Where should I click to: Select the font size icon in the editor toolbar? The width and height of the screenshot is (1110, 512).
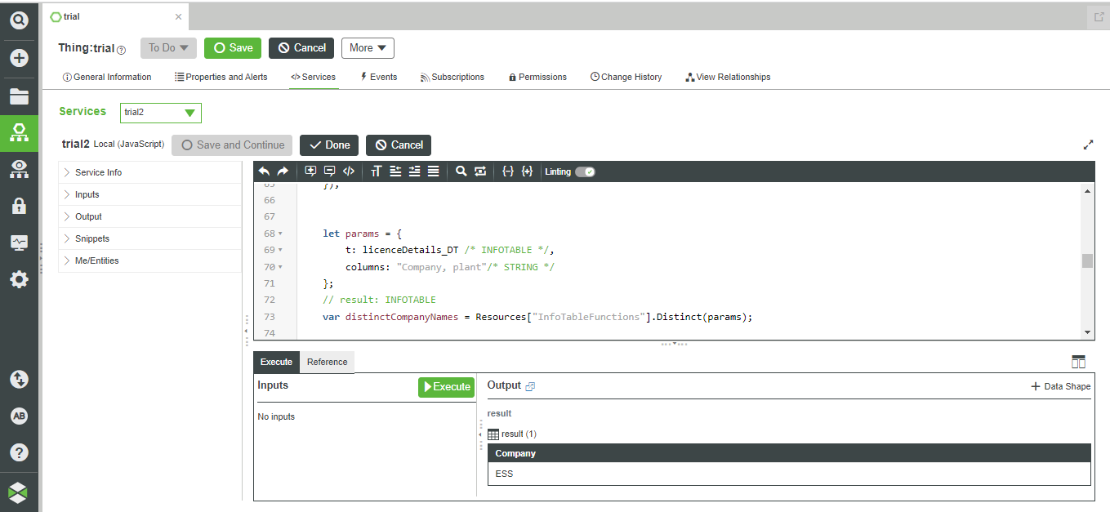[x=377, y=171]
